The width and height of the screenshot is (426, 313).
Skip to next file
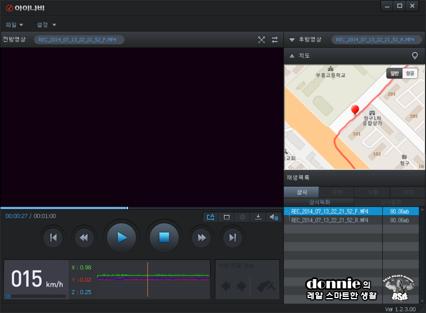233,237
